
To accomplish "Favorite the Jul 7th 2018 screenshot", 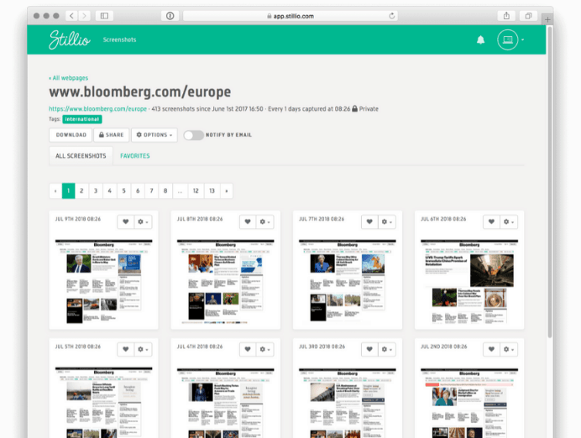I will (369, 222).
